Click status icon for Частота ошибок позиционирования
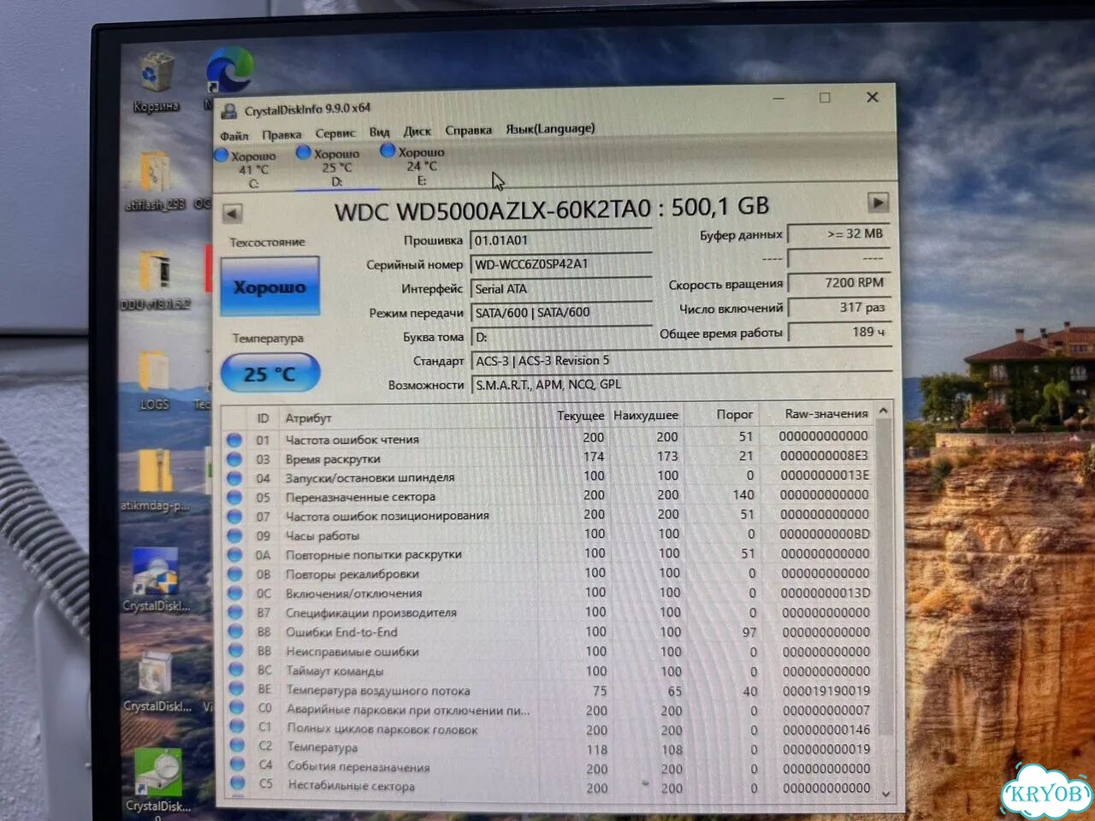 pos(234,517)
